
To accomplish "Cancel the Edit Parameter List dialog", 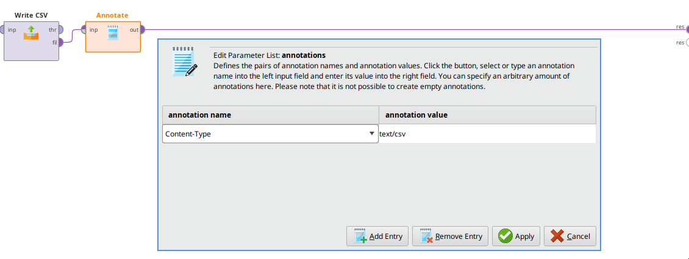I will (x=569, y=236).
